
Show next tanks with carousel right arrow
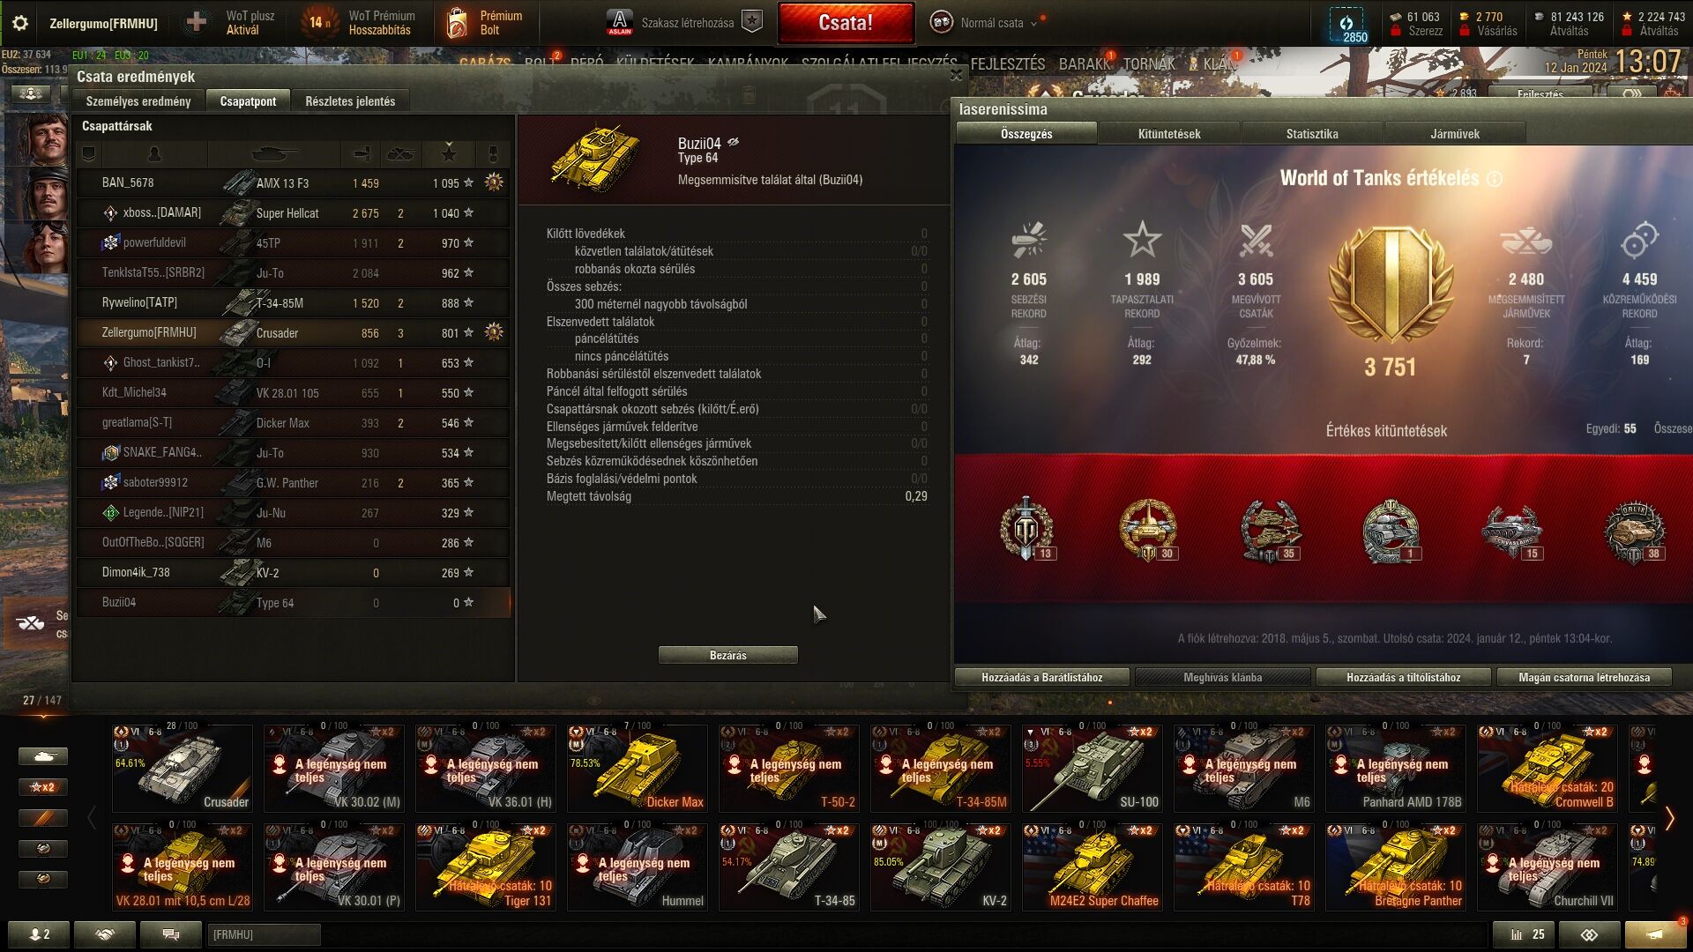coord(1669,818)
